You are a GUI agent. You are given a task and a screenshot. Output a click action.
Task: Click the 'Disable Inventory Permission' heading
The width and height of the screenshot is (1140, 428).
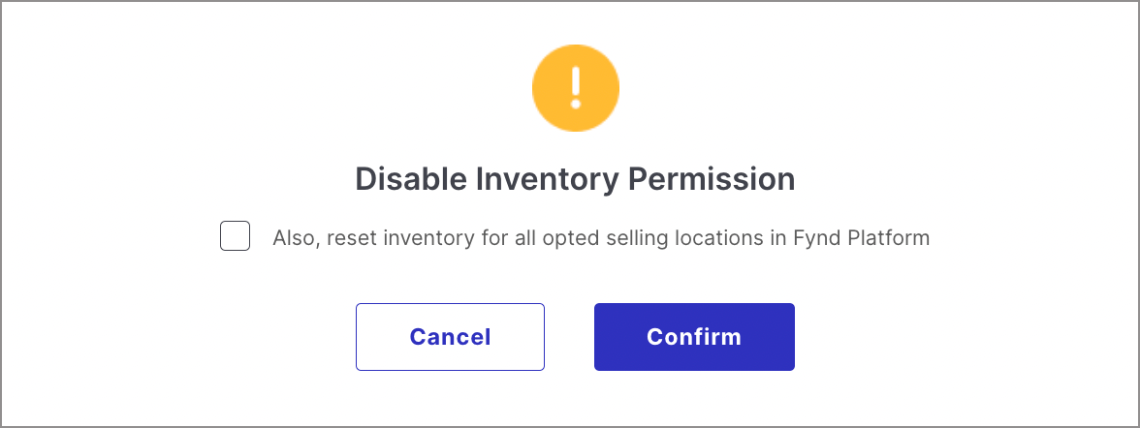coord(575,179)
